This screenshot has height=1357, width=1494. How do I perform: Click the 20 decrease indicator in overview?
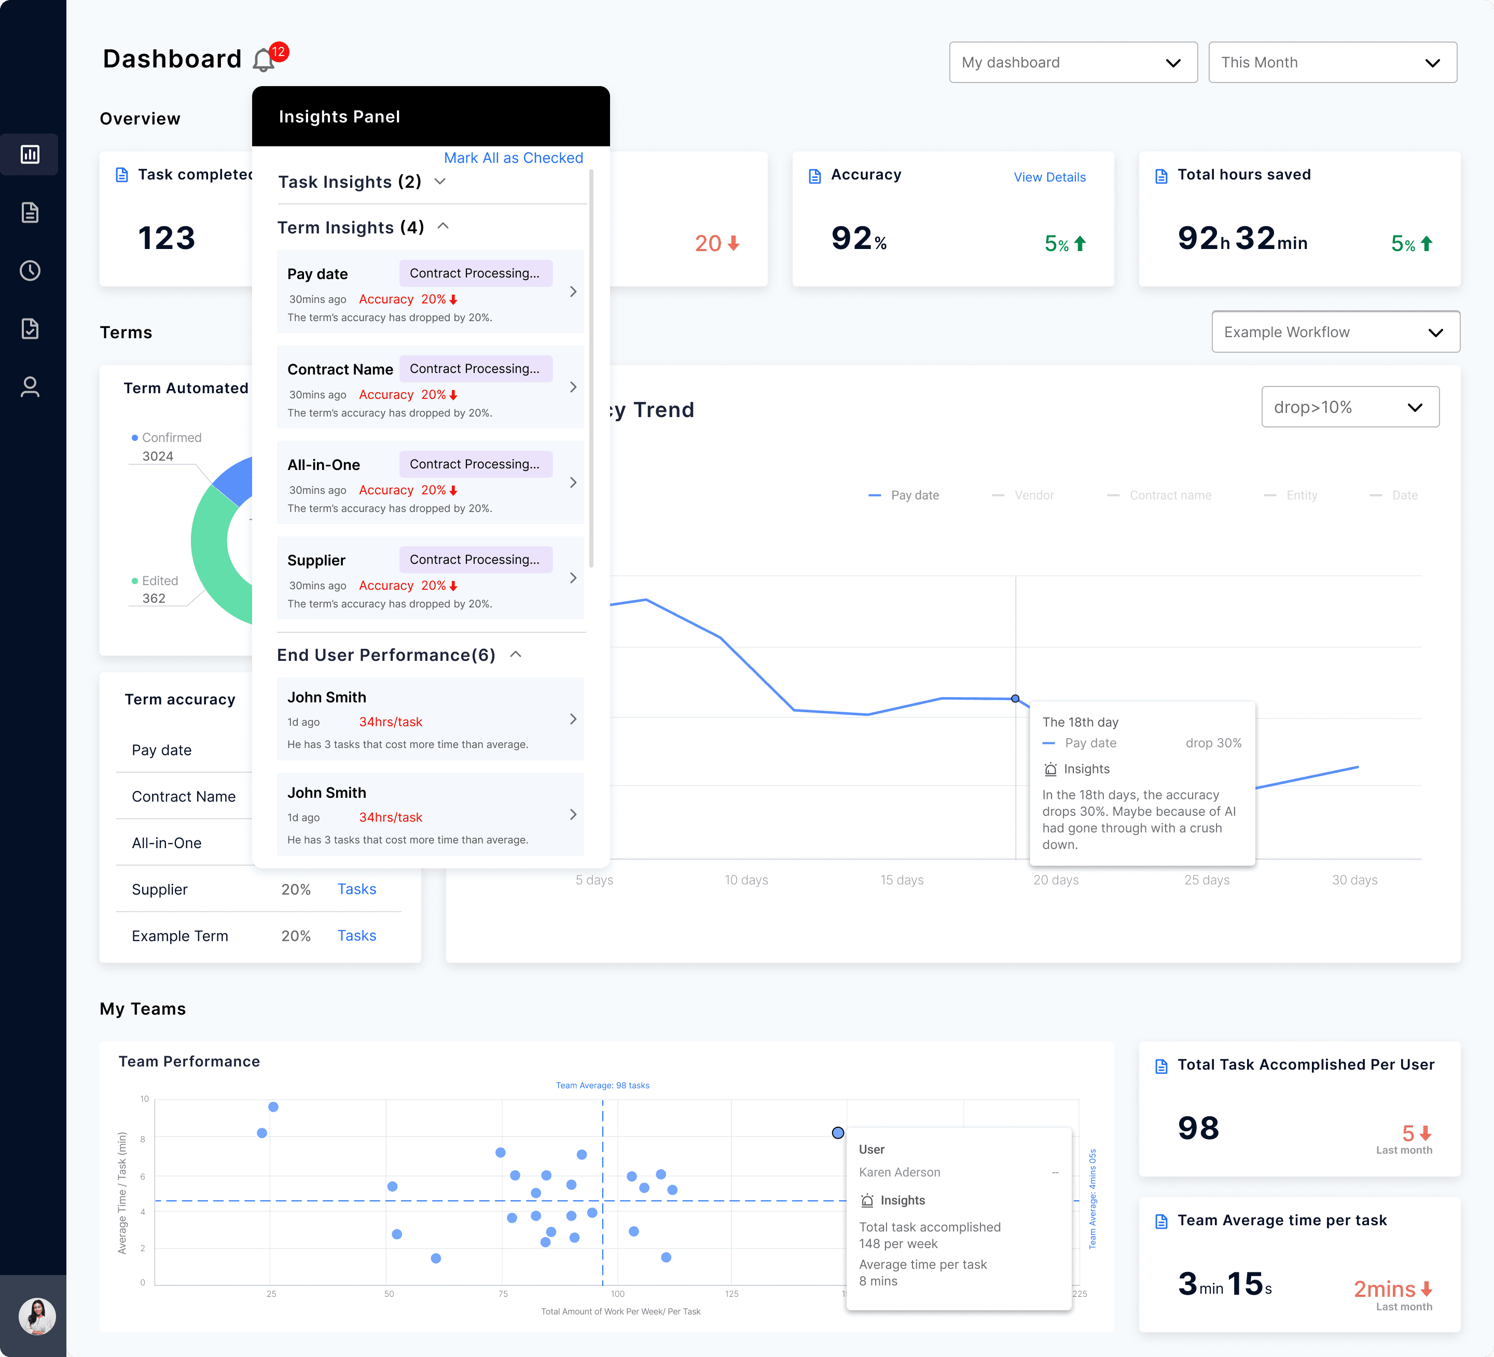pyautogui.click(x=716, y=243)
